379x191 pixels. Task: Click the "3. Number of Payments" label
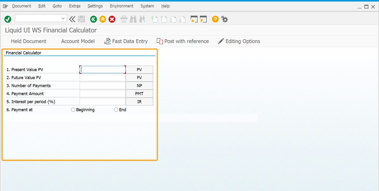[28, 86]
